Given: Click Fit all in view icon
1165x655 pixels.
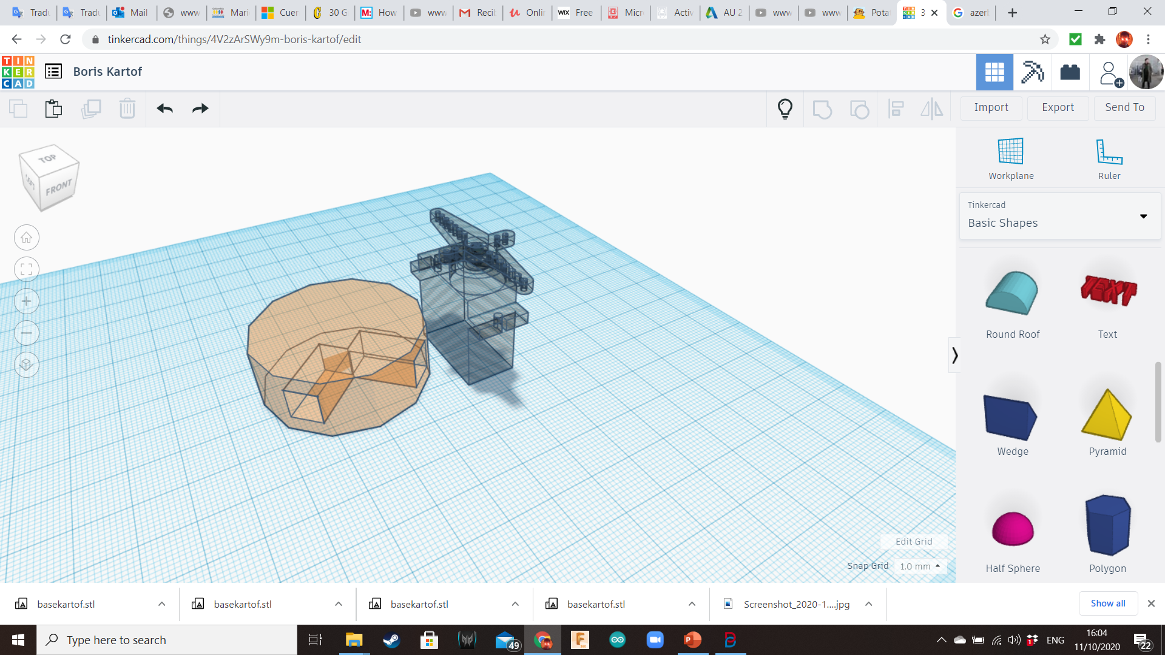Looking at the screenshot, I should coord(26,269).
